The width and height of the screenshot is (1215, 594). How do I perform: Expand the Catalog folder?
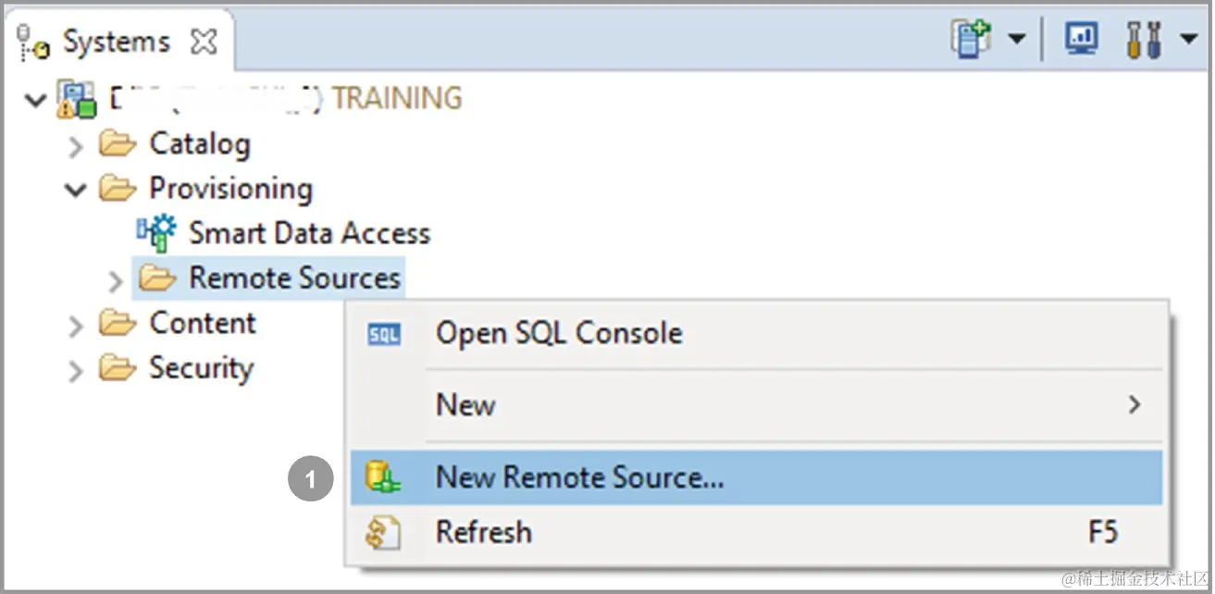(77, 145)
